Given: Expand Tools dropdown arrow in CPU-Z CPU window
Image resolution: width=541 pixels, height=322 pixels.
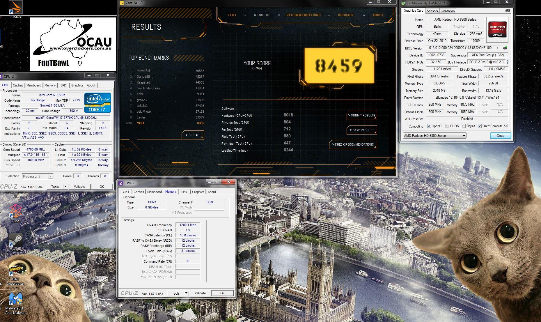Looking at the screenshot, I should click(x=65, y=187).
